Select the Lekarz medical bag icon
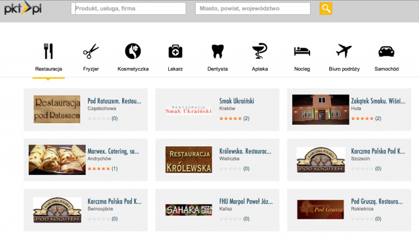This screenshot has height=244, width=419. point(175,51)
